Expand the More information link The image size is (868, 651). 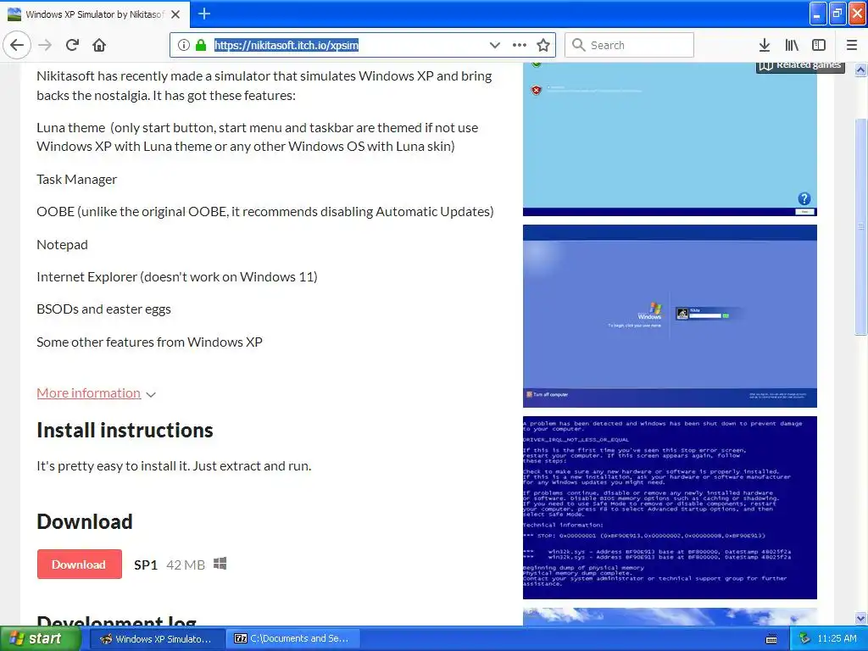point(88,393)
